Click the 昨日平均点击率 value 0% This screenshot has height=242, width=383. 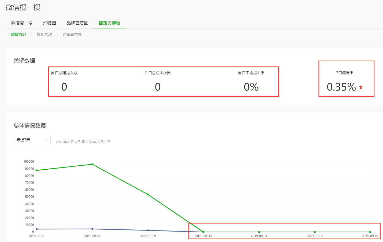pos(251,87)
